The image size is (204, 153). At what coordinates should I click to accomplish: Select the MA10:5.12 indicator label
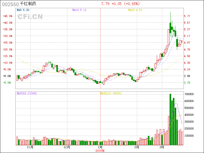click(x=79, y=10)
